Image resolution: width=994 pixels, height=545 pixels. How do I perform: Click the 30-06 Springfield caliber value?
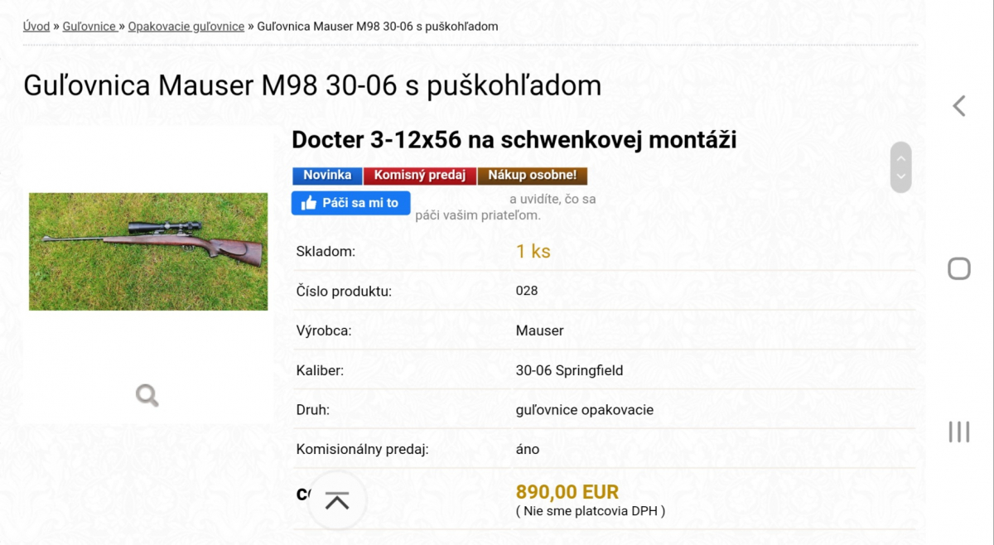point(569,370)
